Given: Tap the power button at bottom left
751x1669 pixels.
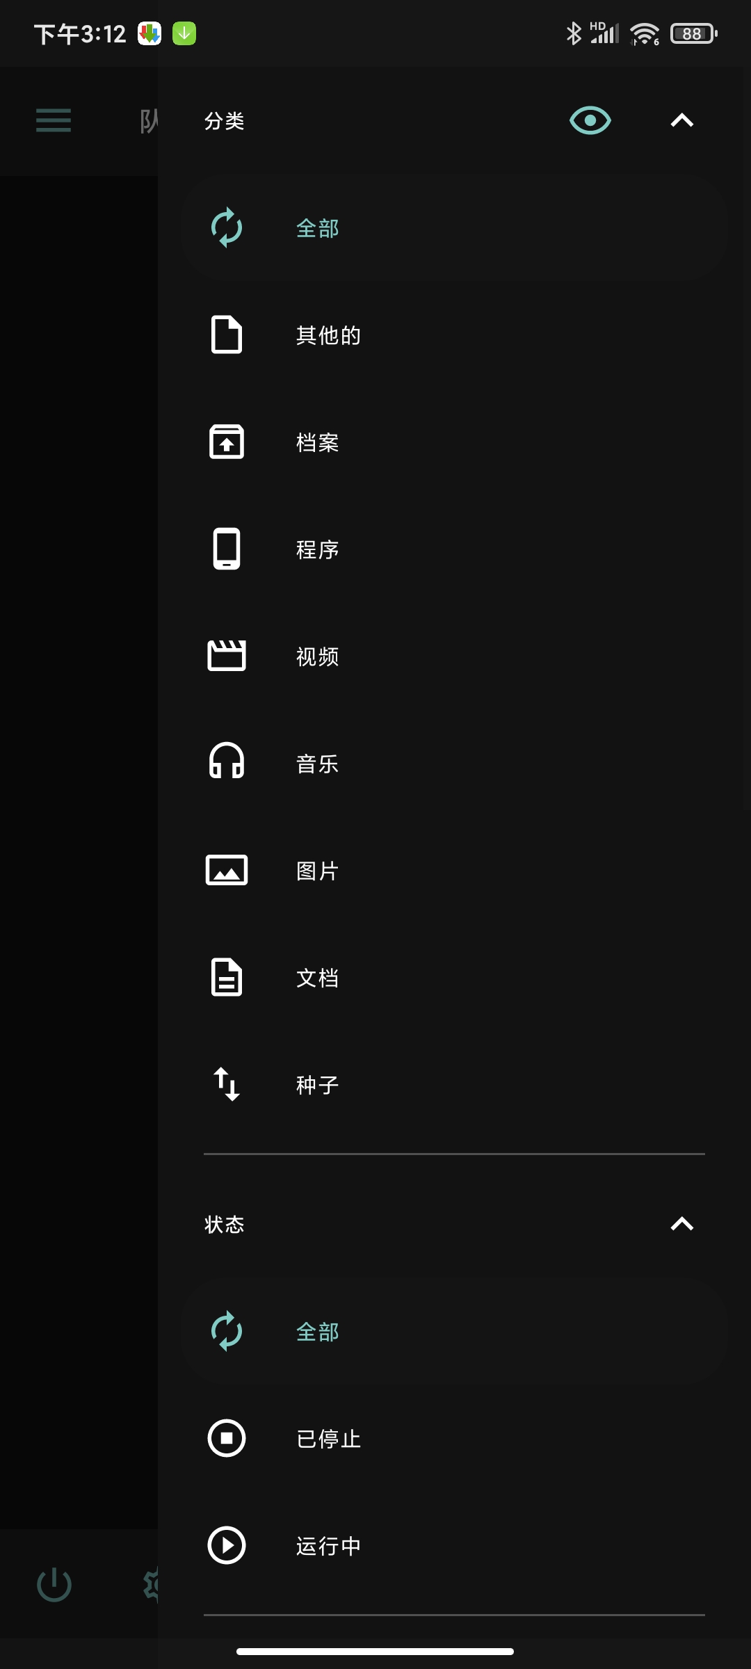Looking at the screenshot, I should [x=54, y=1585].
